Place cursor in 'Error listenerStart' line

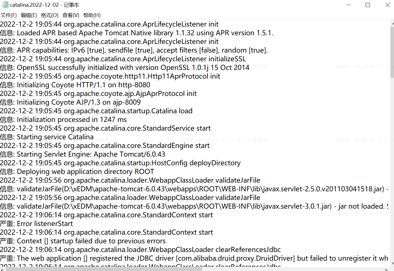pyautogui.click(x=36, y=223)
